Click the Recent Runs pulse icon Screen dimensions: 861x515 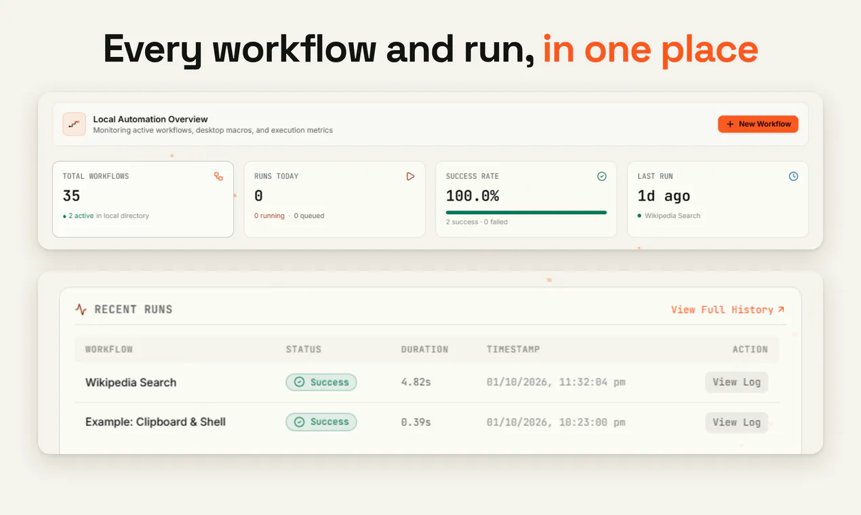pos(81,310)
